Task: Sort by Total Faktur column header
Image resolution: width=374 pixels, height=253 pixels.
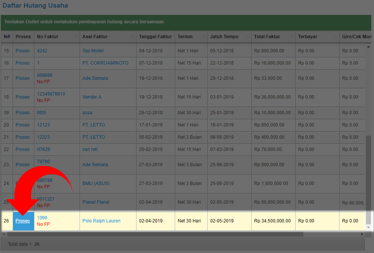Action: coord(273,36)
